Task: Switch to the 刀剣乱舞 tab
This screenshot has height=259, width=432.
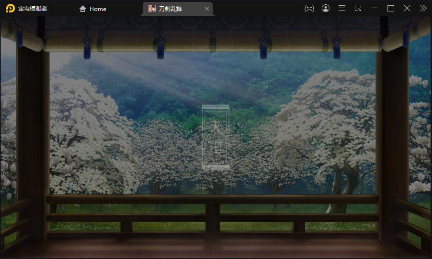Action: [x=177, y=9]
